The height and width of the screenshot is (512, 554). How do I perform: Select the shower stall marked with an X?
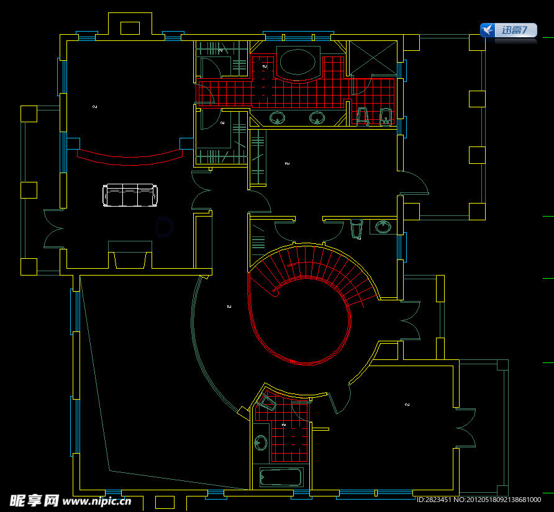372,58
